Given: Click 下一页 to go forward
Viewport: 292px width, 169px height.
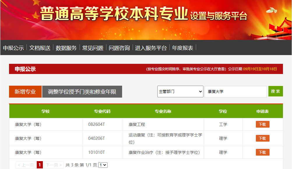Looking at the screenshot, I should (x=53, y=165).
